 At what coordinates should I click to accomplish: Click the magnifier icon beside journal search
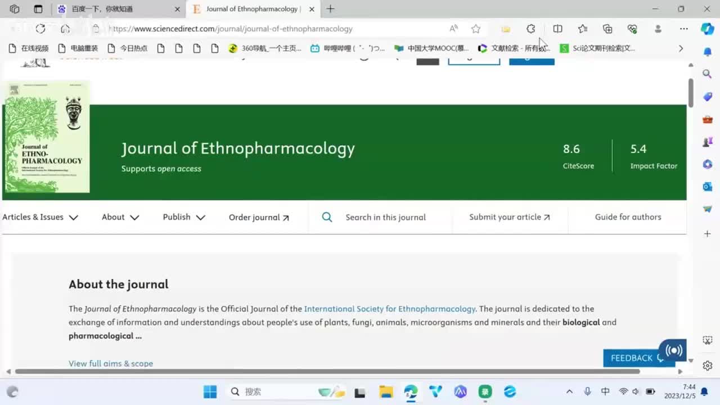327,217
